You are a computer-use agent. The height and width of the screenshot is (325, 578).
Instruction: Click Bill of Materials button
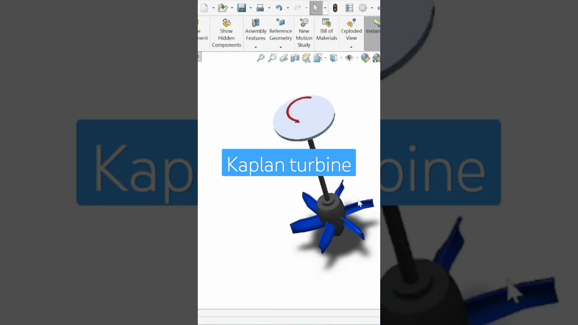click(326, 30)
